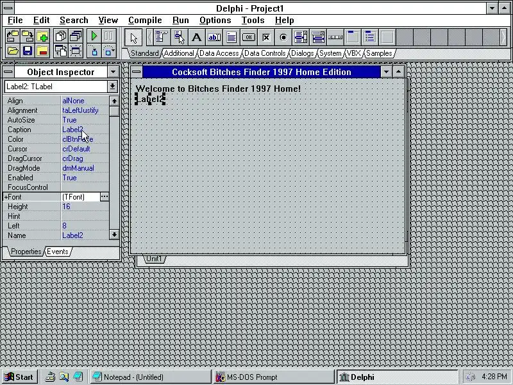
Task: Click Object Inspector scrollbar down arrow
Action: [114, 234]
